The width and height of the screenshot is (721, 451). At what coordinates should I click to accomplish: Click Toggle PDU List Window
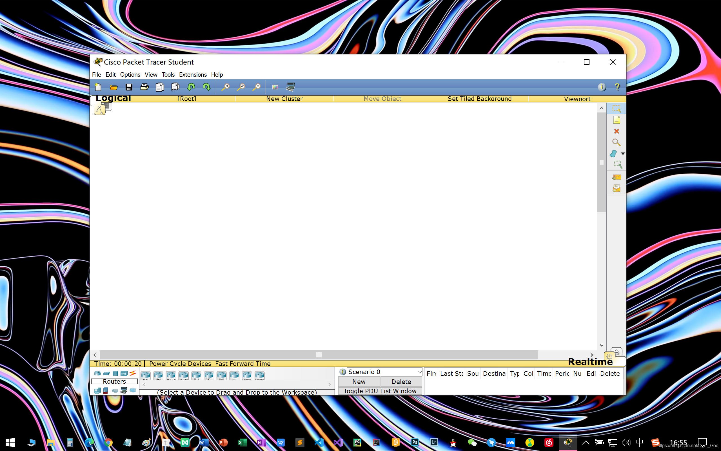click(380, 391)
